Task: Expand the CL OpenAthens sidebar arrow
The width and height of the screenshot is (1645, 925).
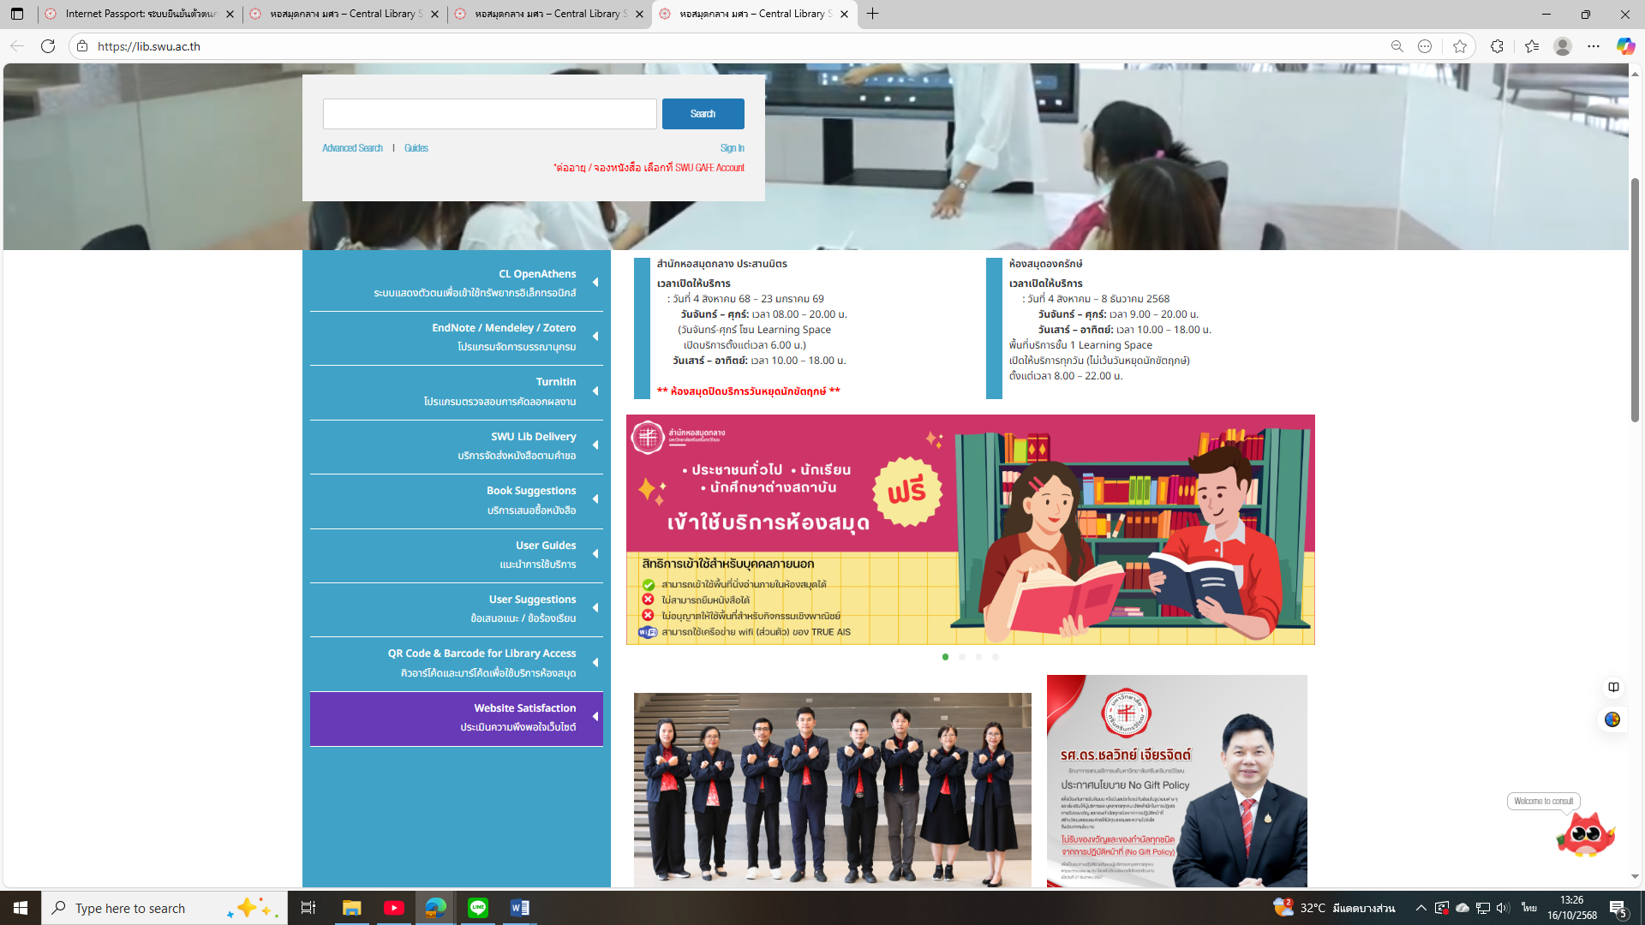Action: (x=597, y=283)
